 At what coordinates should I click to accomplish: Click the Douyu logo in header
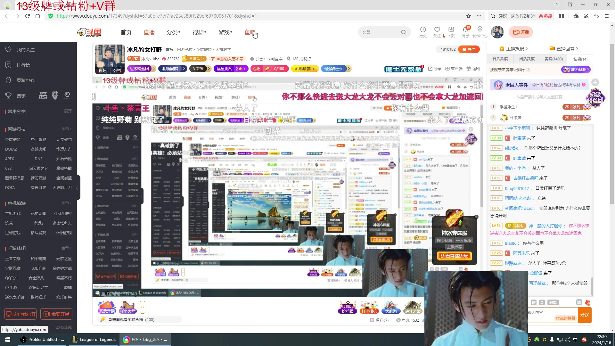point(89,32)
